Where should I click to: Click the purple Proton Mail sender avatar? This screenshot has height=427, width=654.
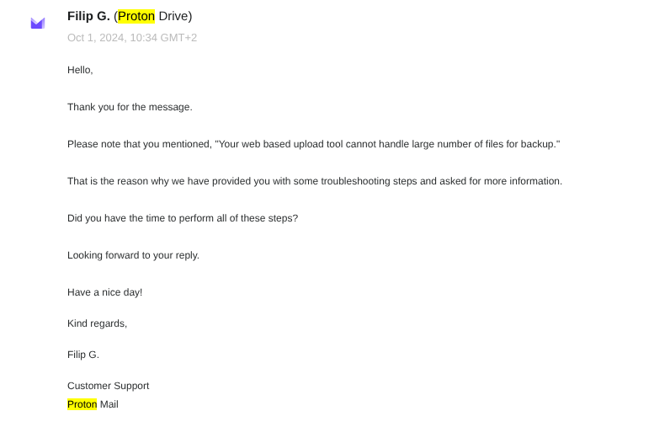pyautogui.click(x=38, y=23)
